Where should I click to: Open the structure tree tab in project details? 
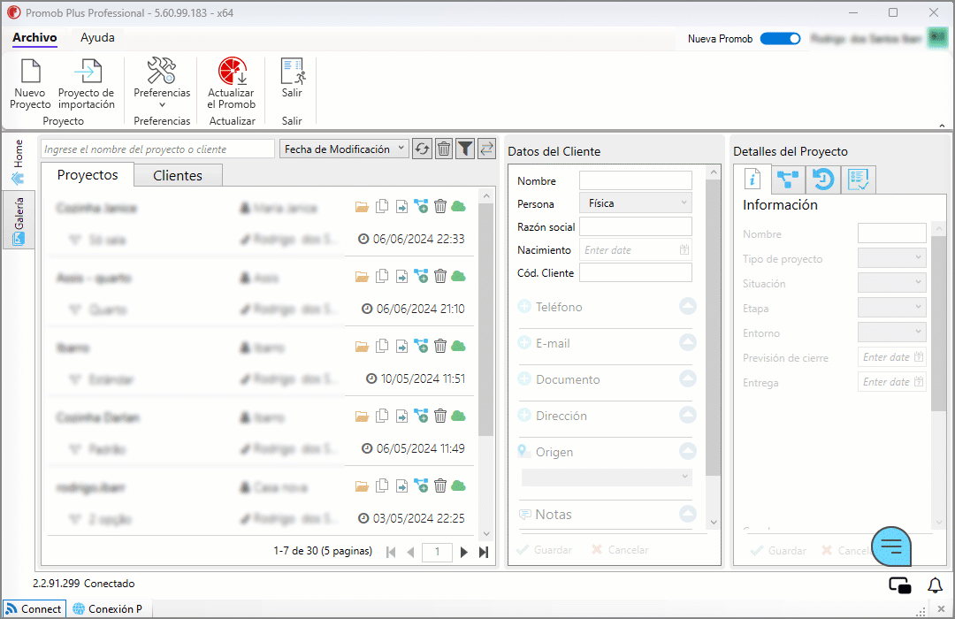click(x=788, y=180)
